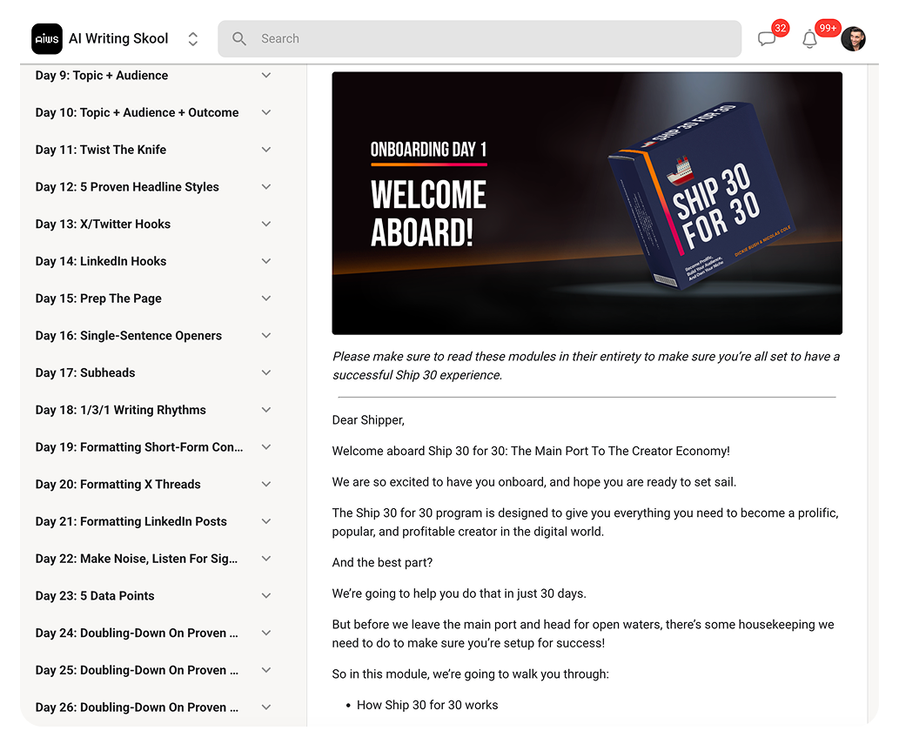Expand Day 11: Twist The Knife chevron
Image resolution: width=899 pixels, height=744 pixels.
pos(266,150)
